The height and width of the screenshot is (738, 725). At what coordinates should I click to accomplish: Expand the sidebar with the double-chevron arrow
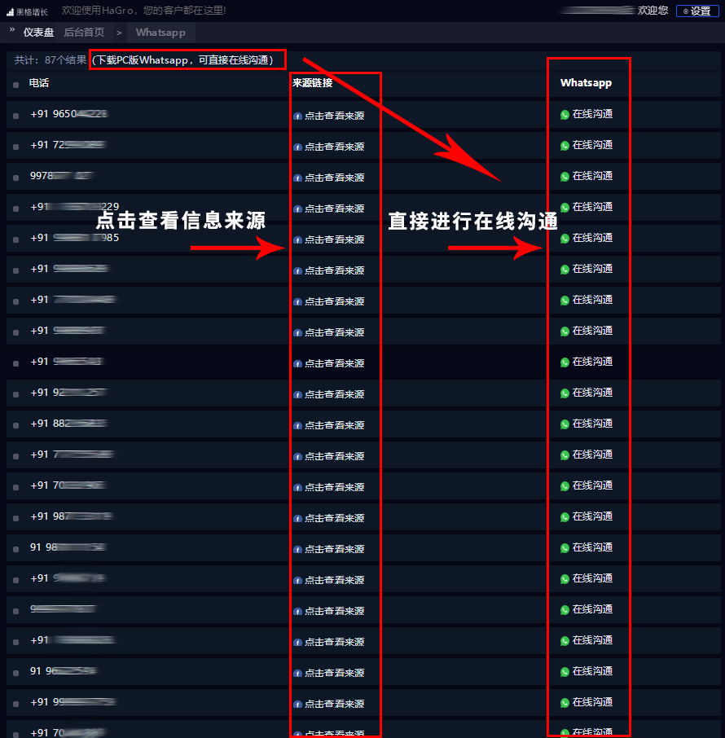click(11, 30)
